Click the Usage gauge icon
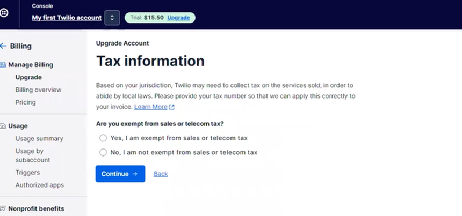 3,126
